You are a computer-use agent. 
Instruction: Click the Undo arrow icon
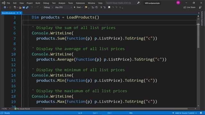click(32, 7)
